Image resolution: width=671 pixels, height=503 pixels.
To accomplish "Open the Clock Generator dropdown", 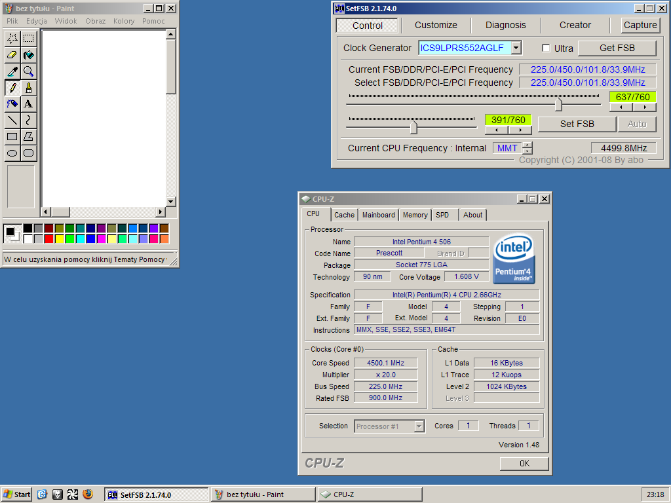I will tap(516, 48).
